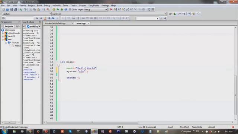Click the Build and run icon

tap(62, 10)
